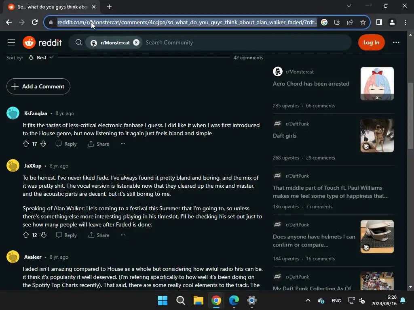Viewport: 414px width, 310px height.
Task: Open 'Aero Chord has been arrested' post
Action: click(x=311, y=84)
